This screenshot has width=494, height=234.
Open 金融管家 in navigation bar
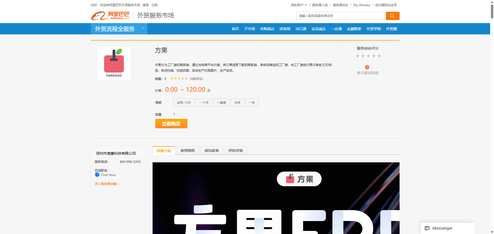tap(354, 29)
